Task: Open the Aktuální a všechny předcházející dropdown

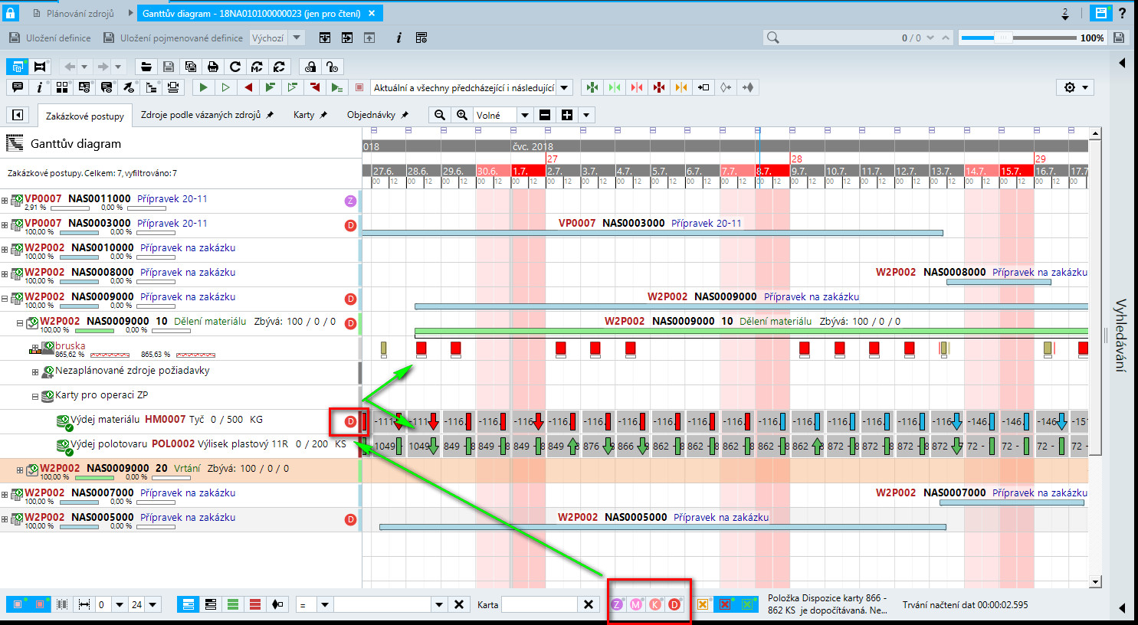Action: [x=471, y=87]
